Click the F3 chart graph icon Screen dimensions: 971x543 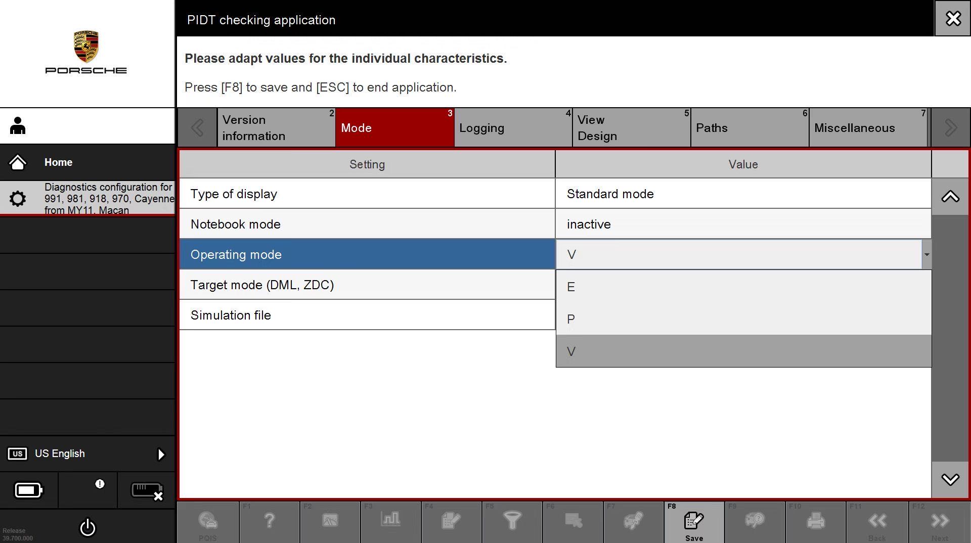390,519
